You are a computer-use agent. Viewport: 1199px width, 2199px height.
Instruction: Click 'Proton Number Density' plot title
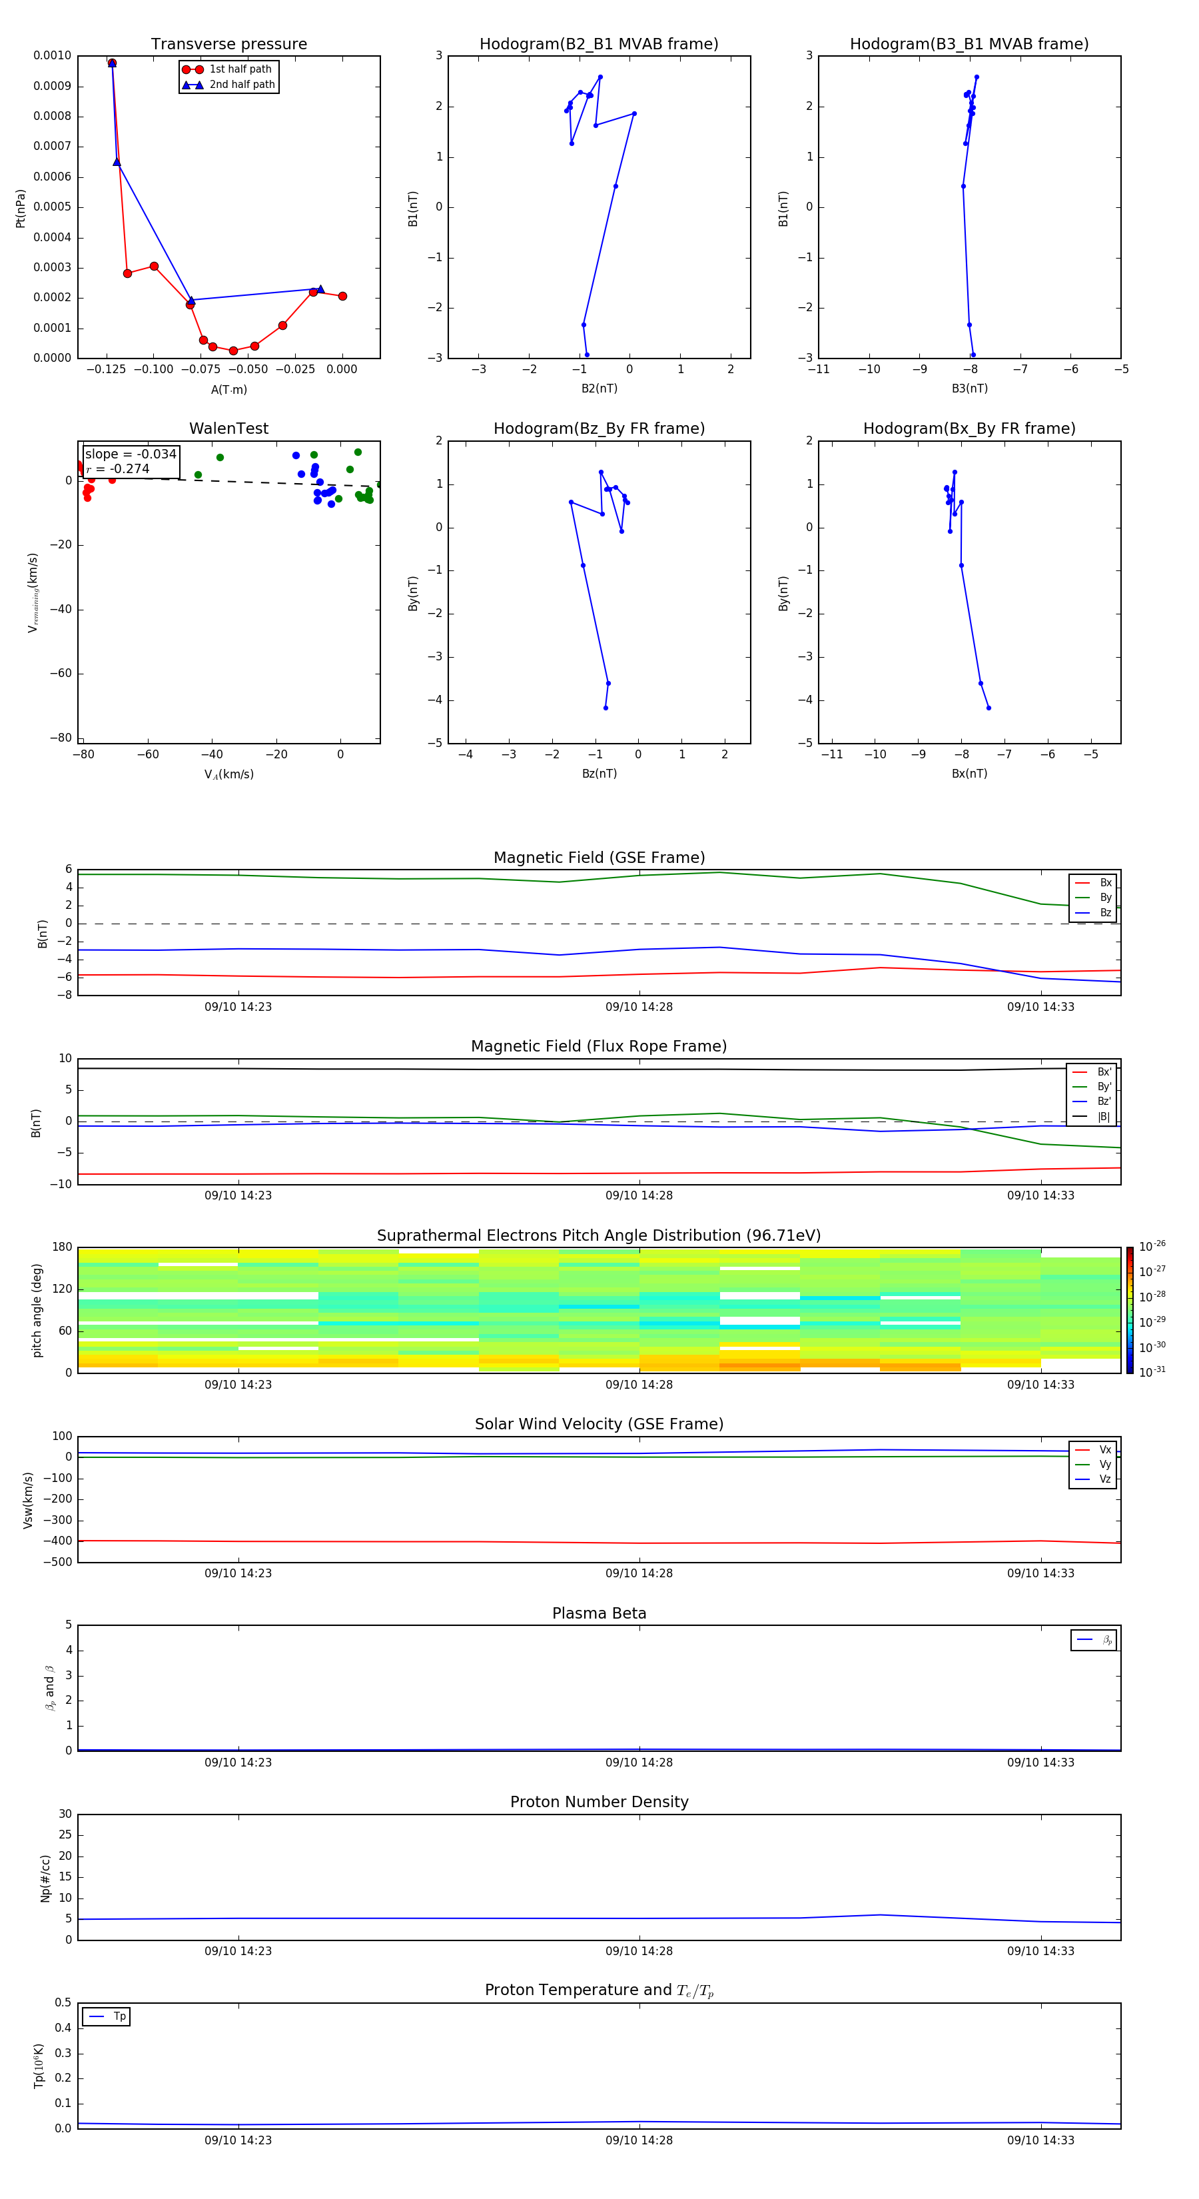click(599, 1802)
